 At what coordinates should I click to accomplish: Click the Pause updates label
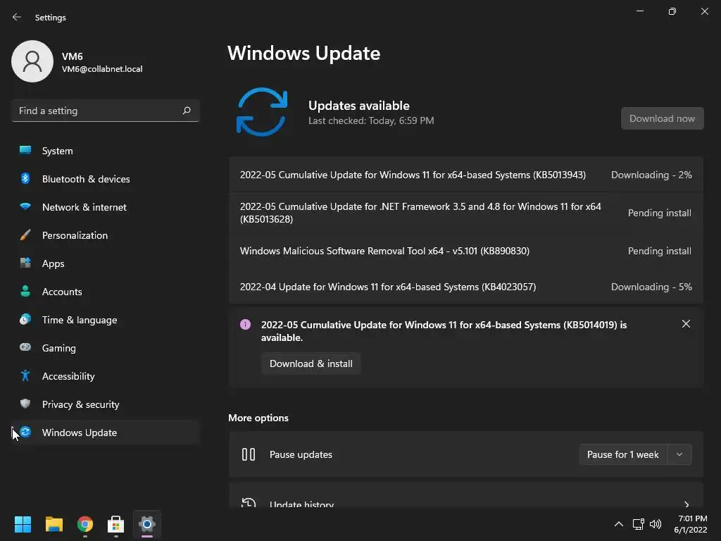(301, 454)
